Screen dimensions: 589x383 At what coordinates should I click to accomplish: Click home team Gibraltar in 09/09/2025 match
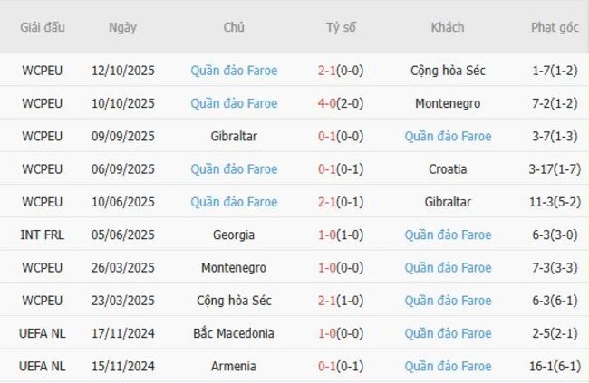pyautogui.click(x=234, y=136)
